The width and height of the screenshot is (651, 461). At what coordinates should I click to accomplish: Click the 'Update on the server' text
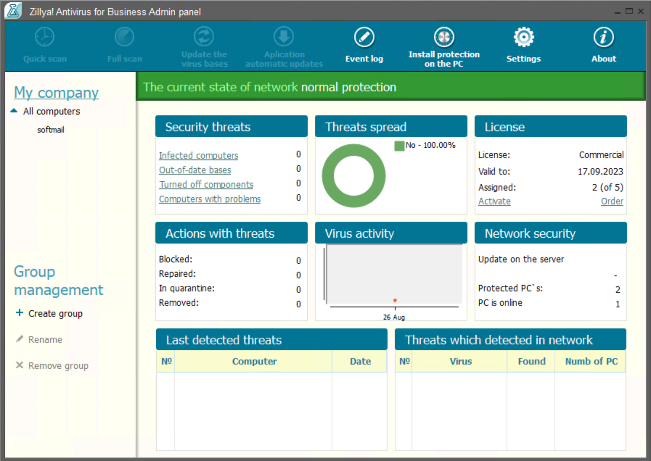pyautogui.click(x=521, y=259)
